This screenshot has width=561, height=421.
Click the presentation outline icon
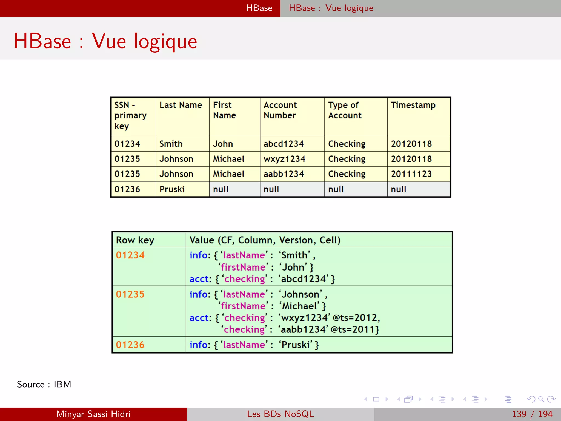tap(508, 399)
